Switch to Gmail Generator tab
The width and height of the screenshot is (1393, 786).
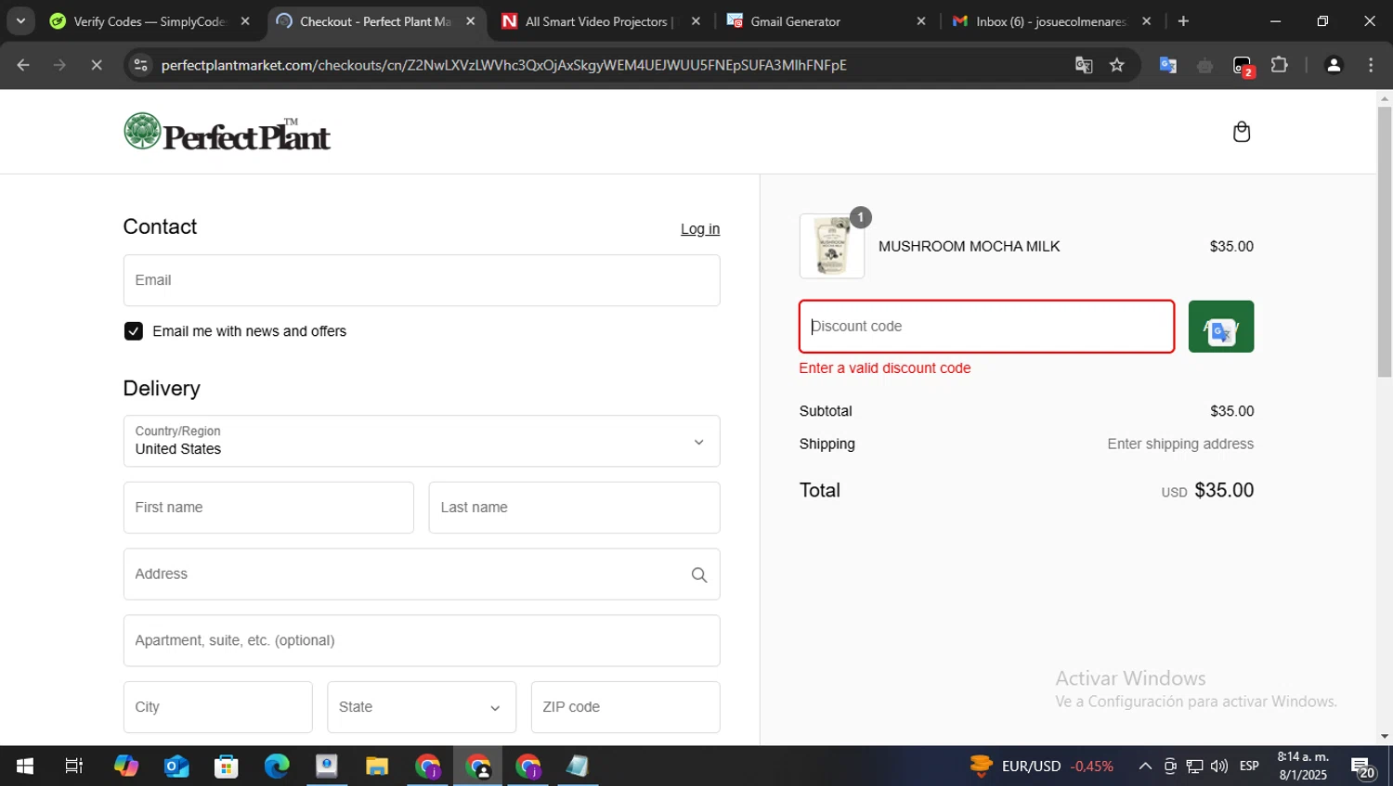[827, 20]
